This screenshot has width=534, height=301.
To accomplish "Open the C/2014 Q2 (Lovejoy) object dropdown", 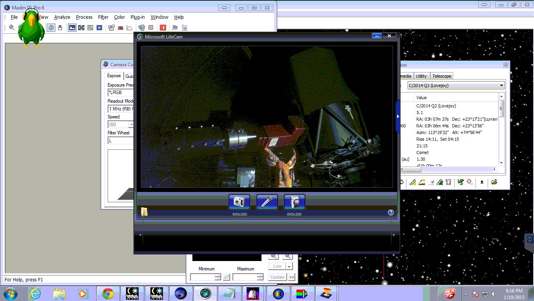I will pyautogui.click(x=501, y=85).
